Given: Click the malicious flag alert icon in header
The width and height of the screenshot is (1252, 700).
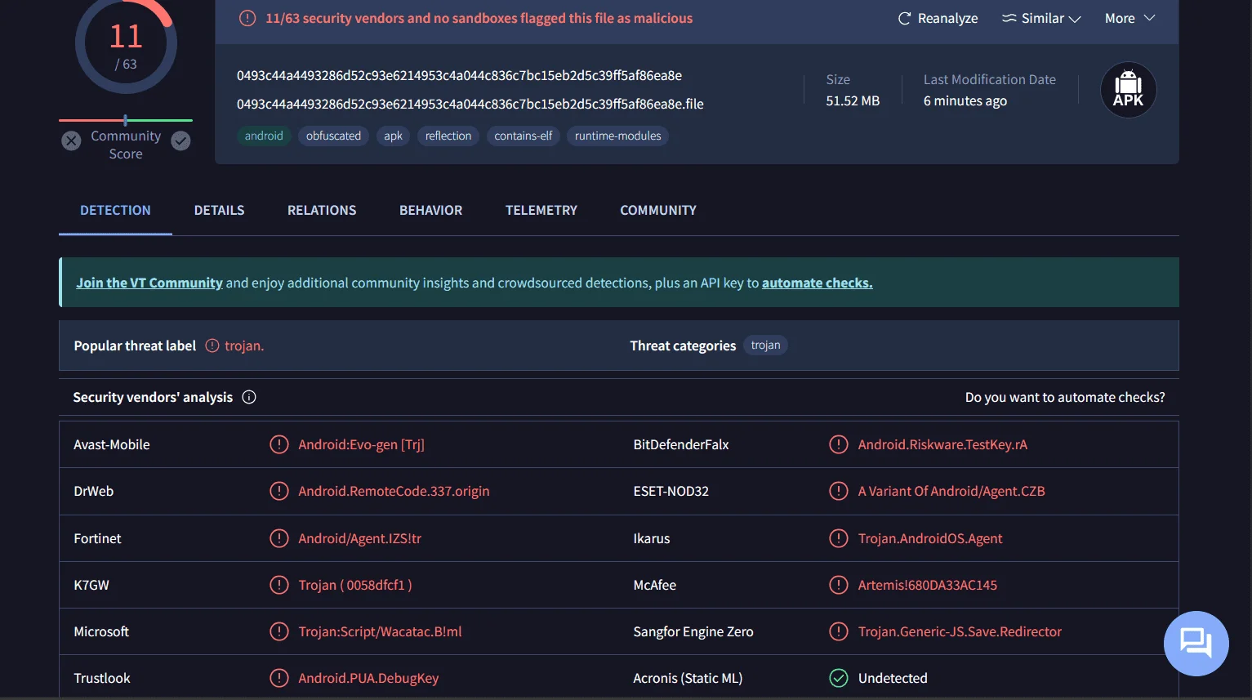Looking at the screenshot, I should [247, 18].
